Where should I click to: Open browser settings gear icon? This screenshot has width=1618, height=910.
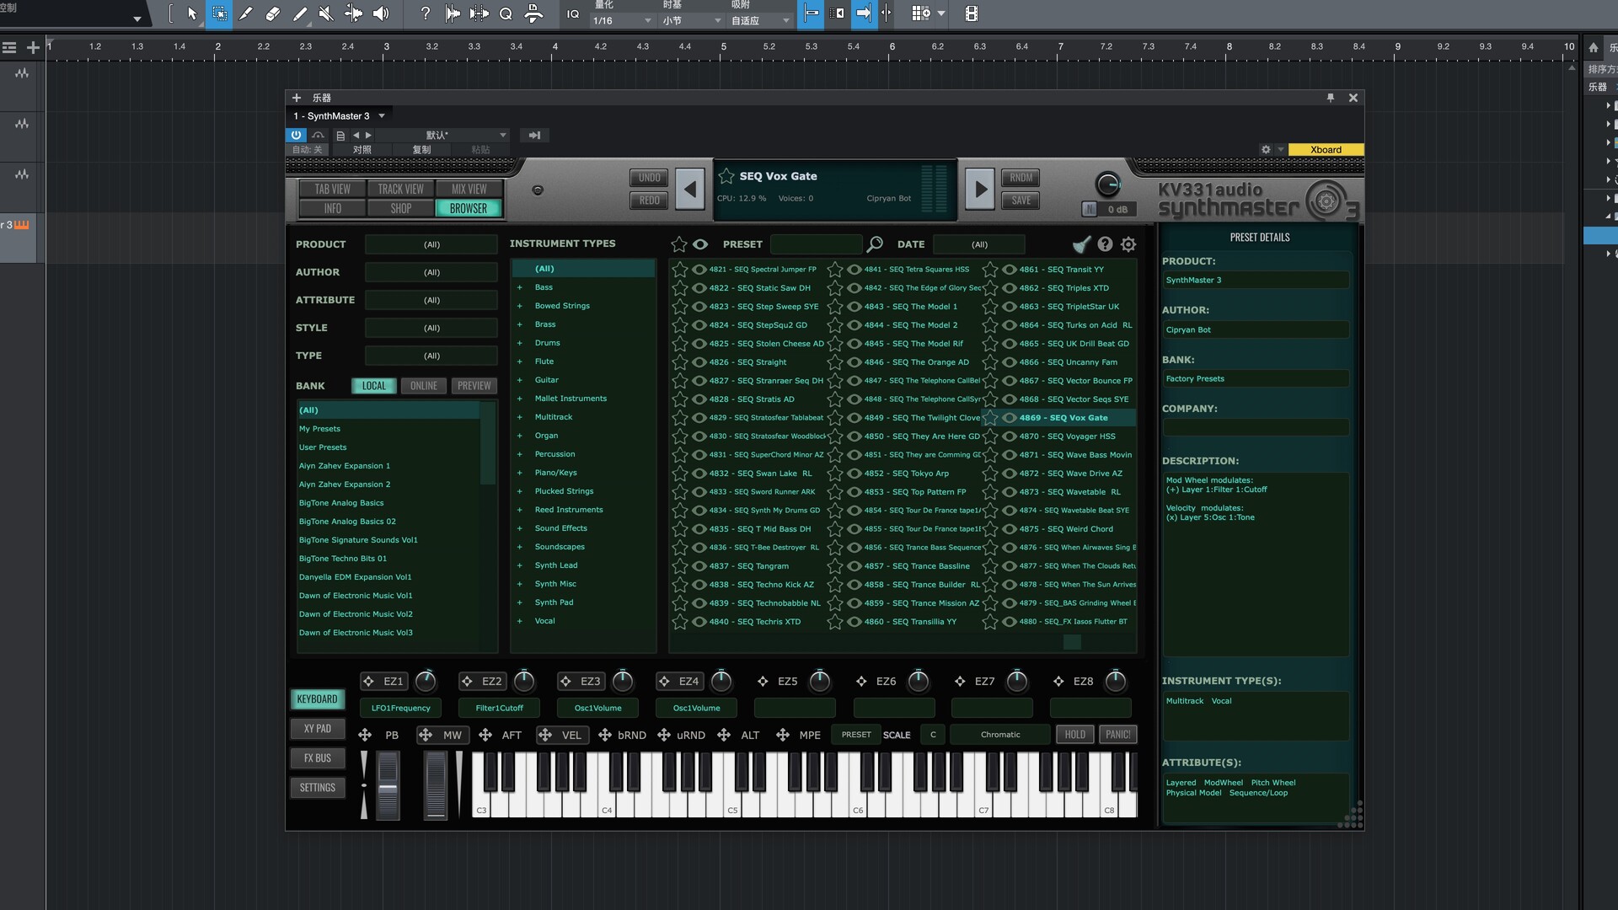1128,244
